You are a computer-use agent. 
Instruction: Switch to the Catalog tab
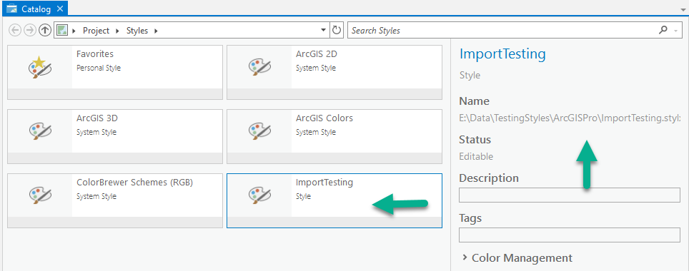pyautogui.click(x=36, y=9)
